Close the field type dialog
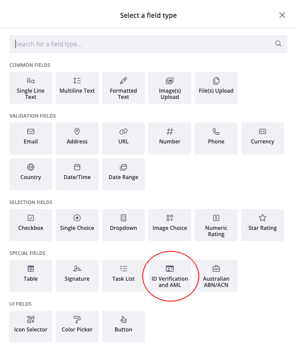Screen dimensions: 296x360 point(282,15)
